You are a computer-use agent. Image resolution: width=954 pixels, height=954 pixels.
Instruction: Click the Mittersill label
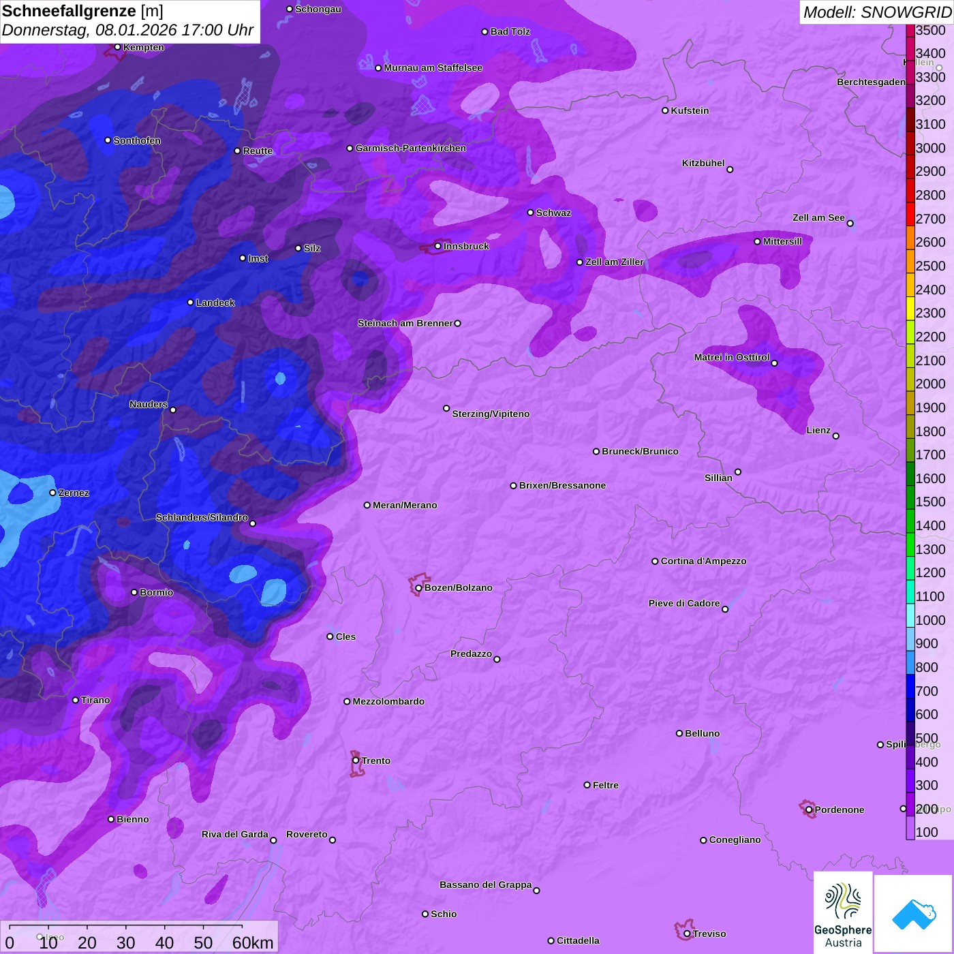tap(783, 241)
